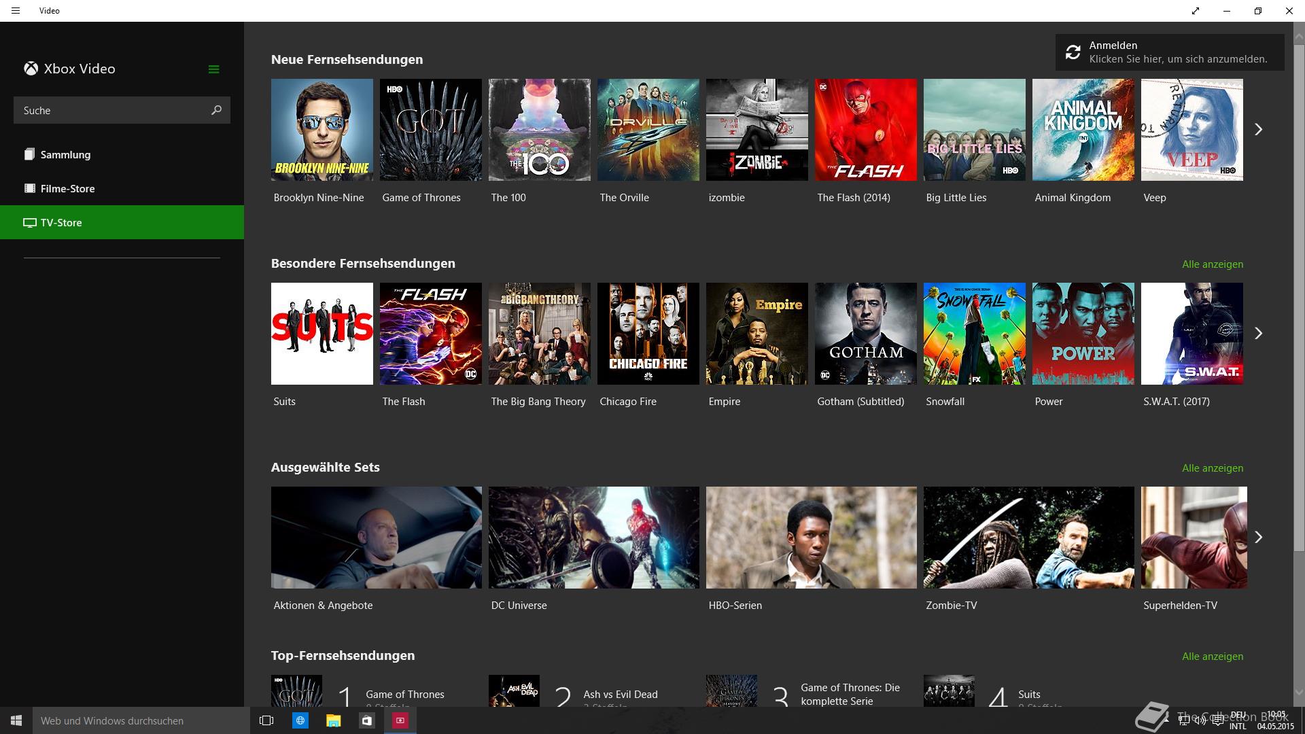Image resolution: width=1305 pixels, height=734 pixels.
Task: Open top-ranked Game of Thrones entry
Action: pos(377,691)
